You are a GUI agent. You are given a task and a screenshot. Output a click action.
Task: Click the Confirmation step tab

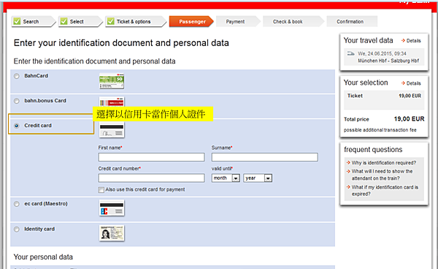point(352,21)
